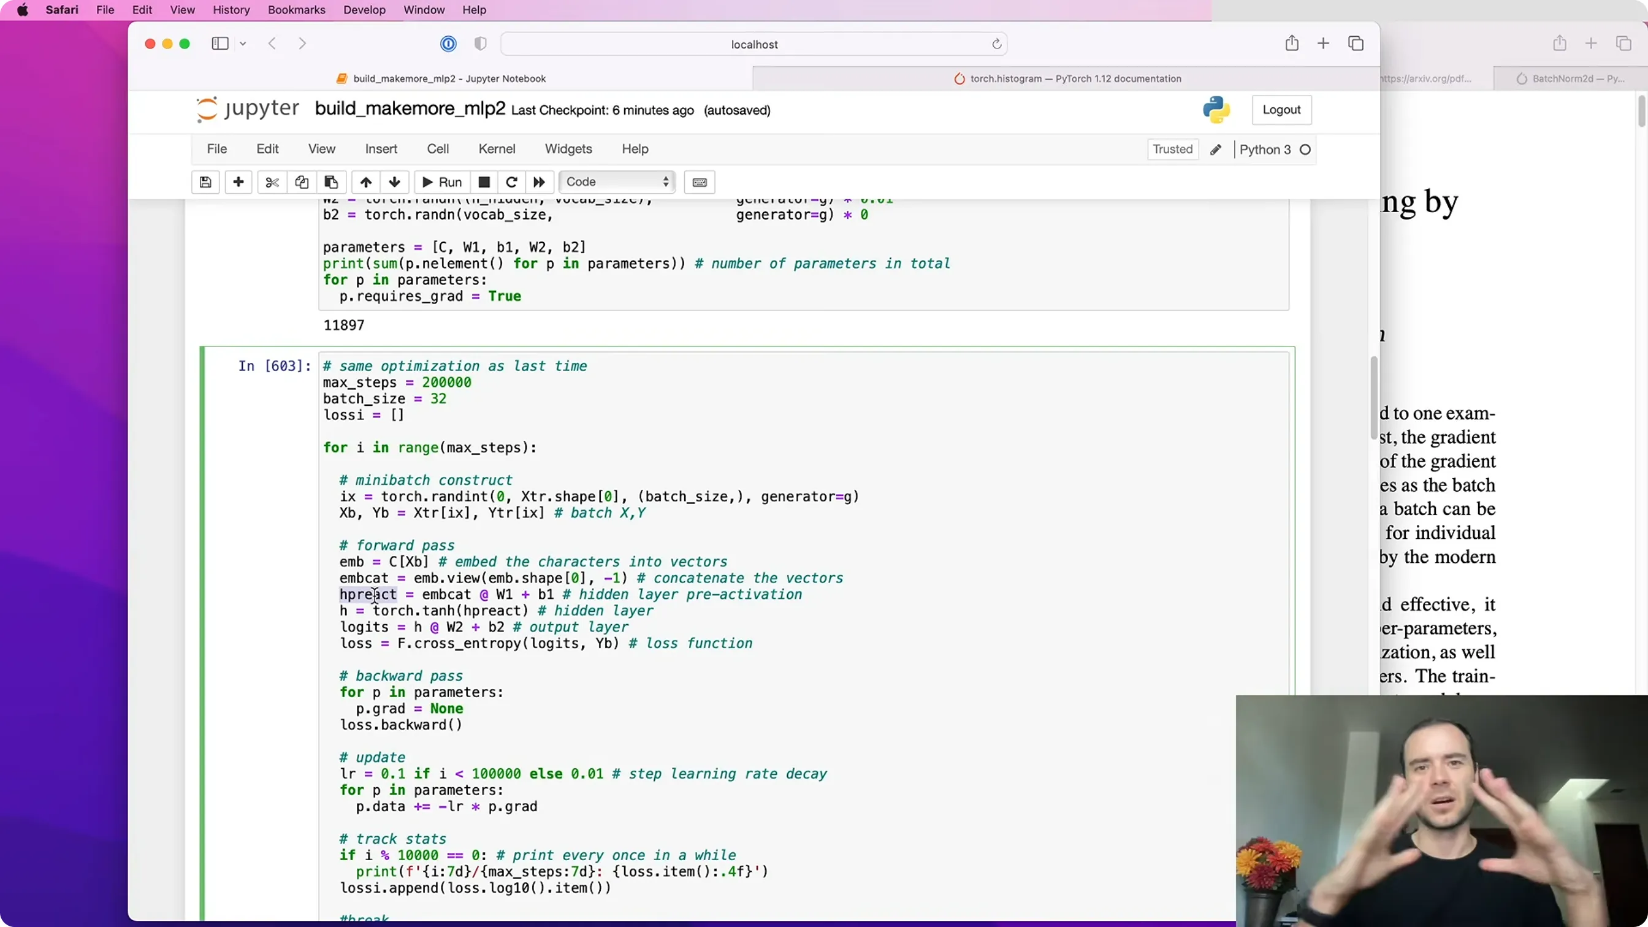
Task: Open the Jupyter Insert menu
Action: tap(381, 149)
